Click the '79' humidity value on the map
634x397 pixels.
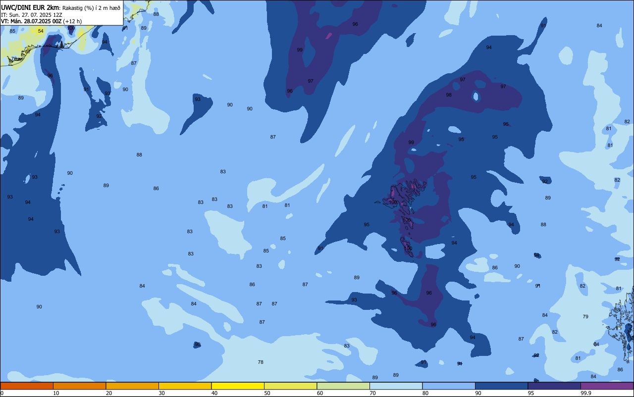585,316
